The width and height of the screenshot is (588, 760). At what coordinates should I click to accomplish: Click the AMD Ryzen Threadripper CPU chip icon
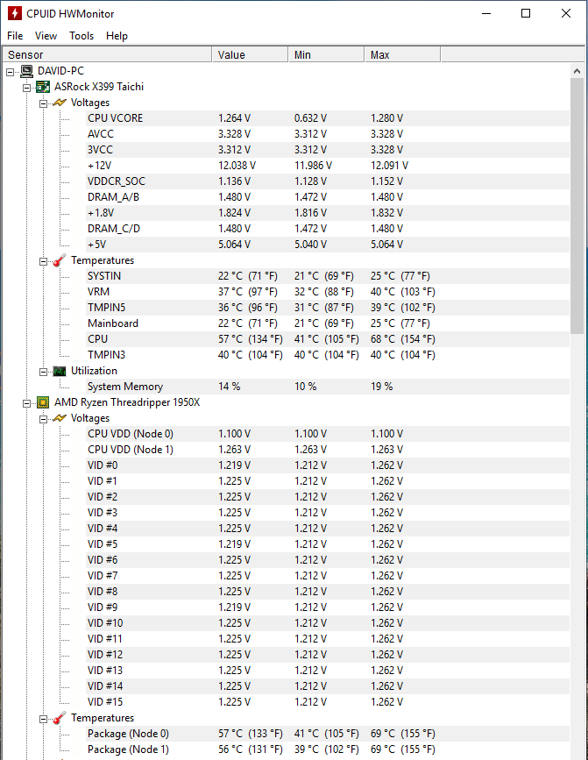click(43, 402)
